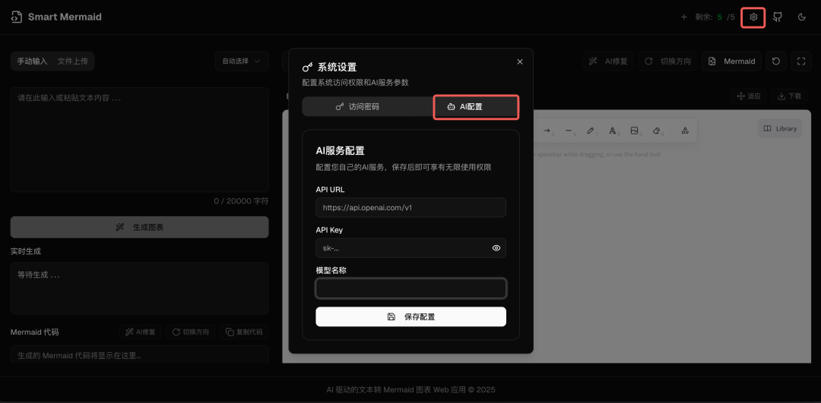Click the 下载 download button

pos(789,96)
